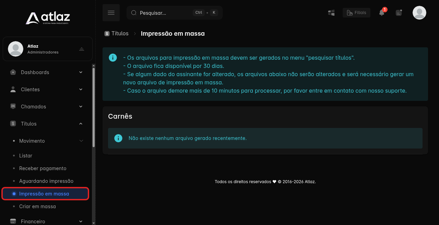The image size is (439, 225).
Task: Click the K key shortcut badge
Action: click(214, 13)
